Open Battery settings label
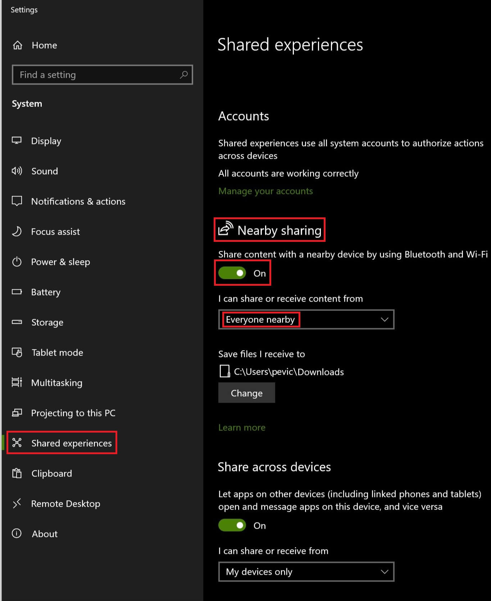The image size is (491, 601). coord(46,292)
